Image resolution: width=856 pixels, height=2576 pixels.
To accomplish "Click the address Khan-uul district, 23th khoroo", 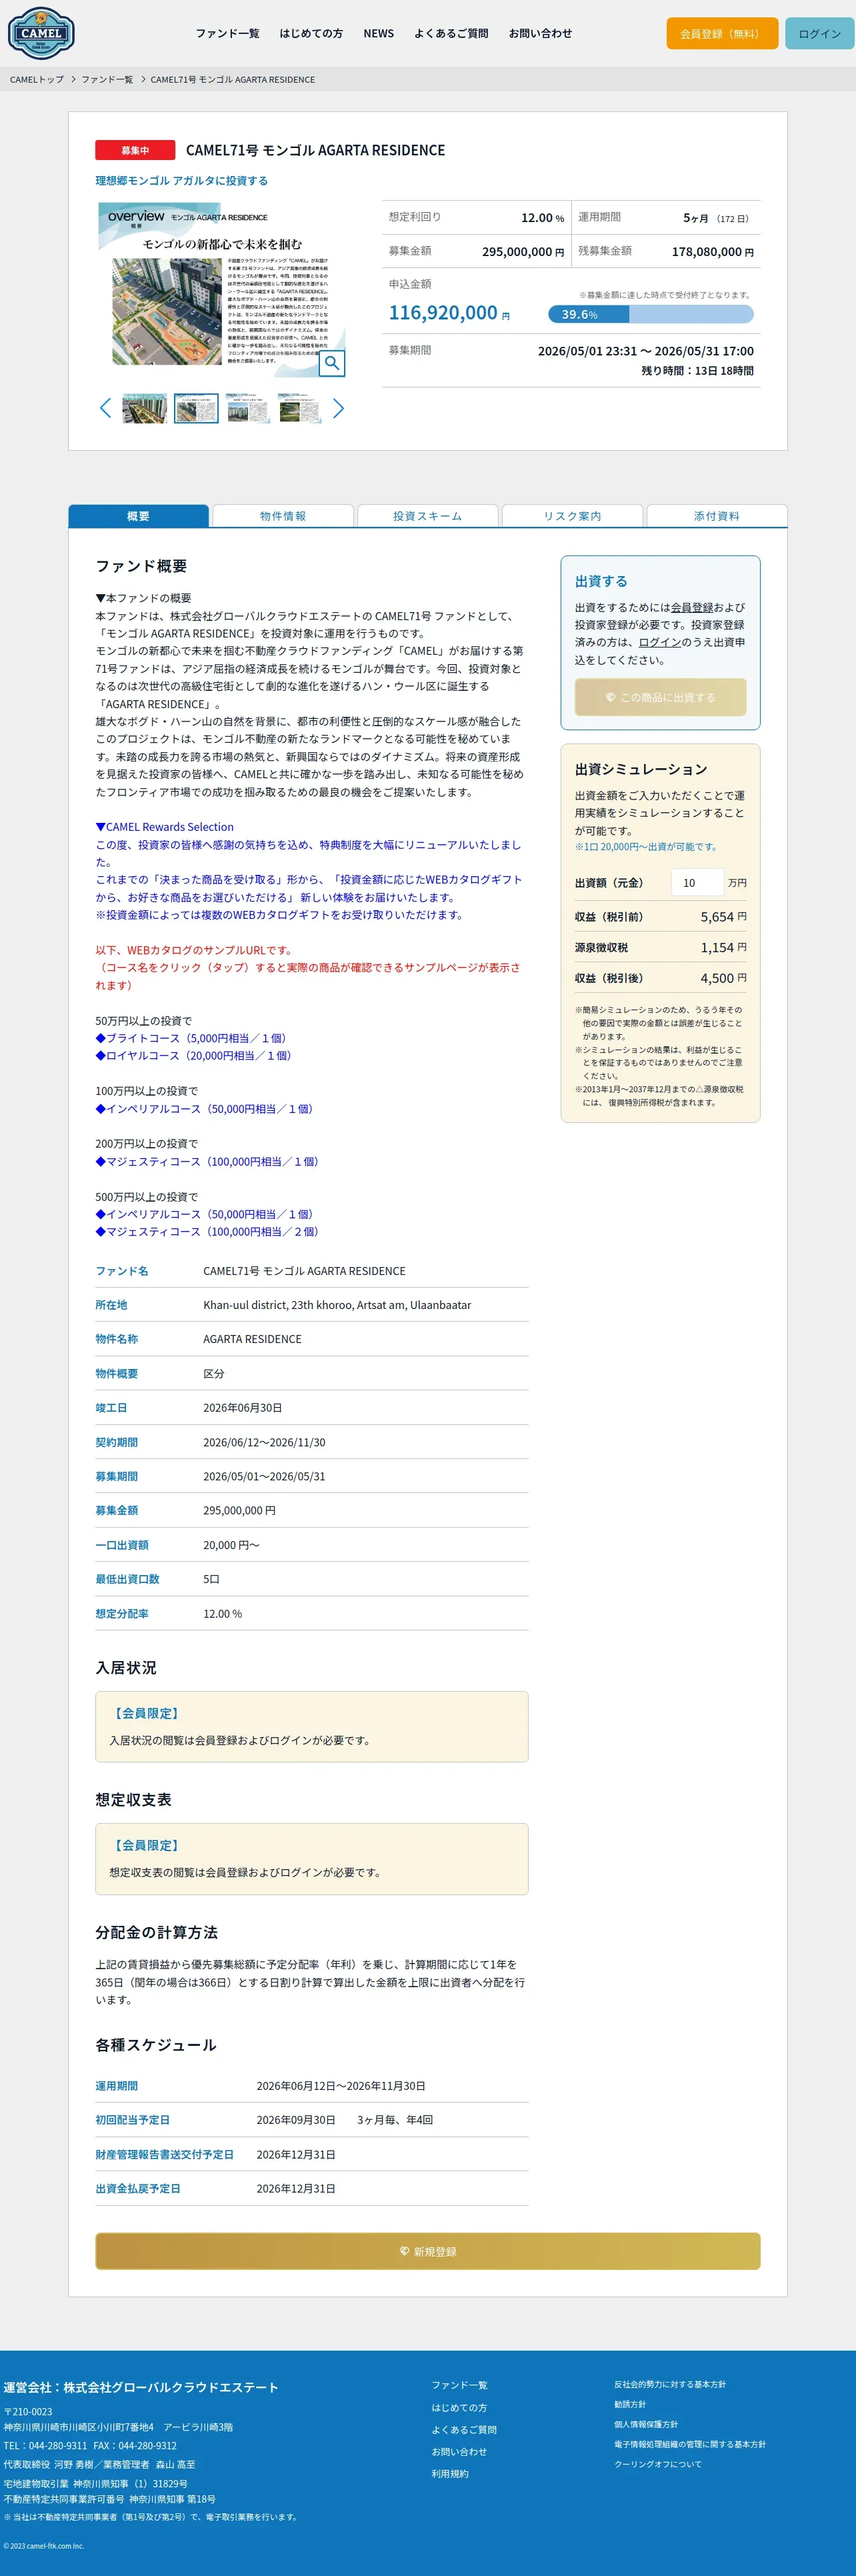I will coord(337,1305).
